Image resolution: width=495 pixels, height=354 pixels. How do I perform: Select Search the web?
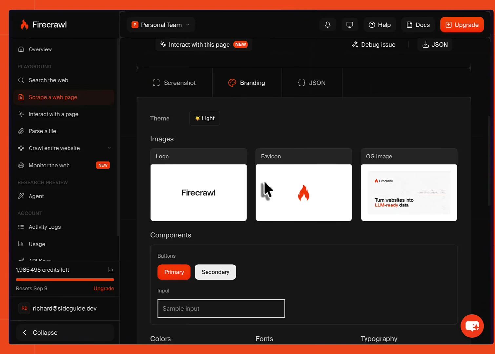click(64, 80)
